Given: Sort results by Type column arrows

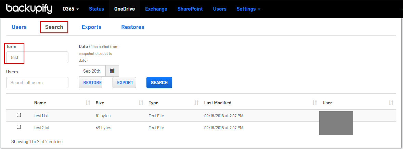Looking at the screenshot, I should tap(196, 103).
